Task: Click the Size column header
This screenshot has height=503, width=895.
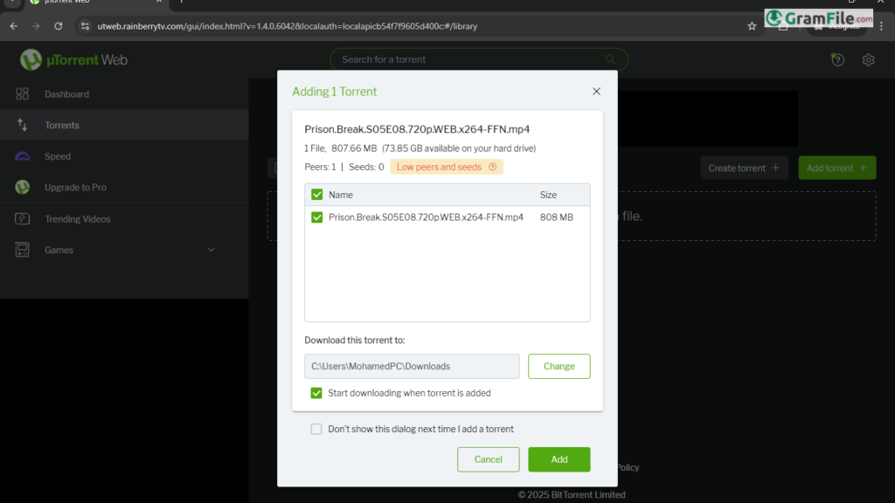Action: click(x=548, y=195)
